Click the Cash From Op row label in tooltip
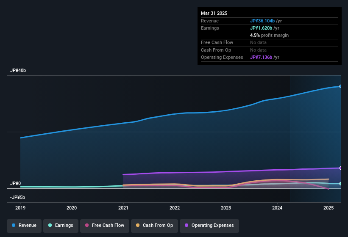The width and height of the screenshot is (348, 237). (216, 50)
